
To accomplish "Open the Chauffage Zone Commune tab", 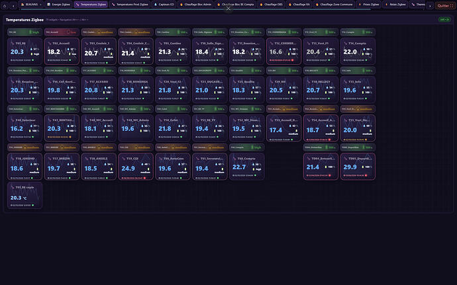I will (334, 5).
